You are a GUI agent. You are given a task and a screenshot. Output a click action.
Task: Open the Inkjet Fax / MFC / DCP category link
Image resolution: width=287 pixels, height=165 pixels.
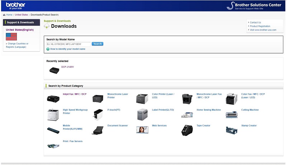pos(75,94)
